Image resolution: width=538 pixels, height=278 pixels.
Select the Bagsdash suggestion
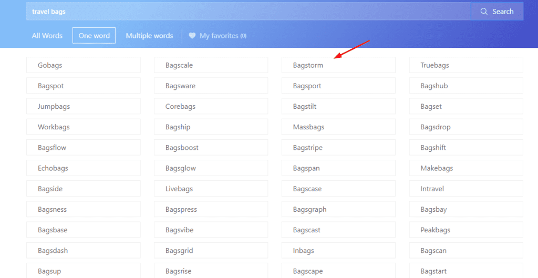tap(84, 250)
